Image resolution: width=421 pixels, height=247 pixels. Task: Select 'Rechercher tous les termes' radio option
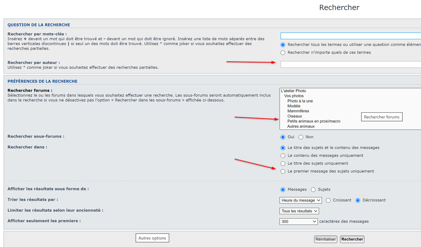[x=283, y=45]
